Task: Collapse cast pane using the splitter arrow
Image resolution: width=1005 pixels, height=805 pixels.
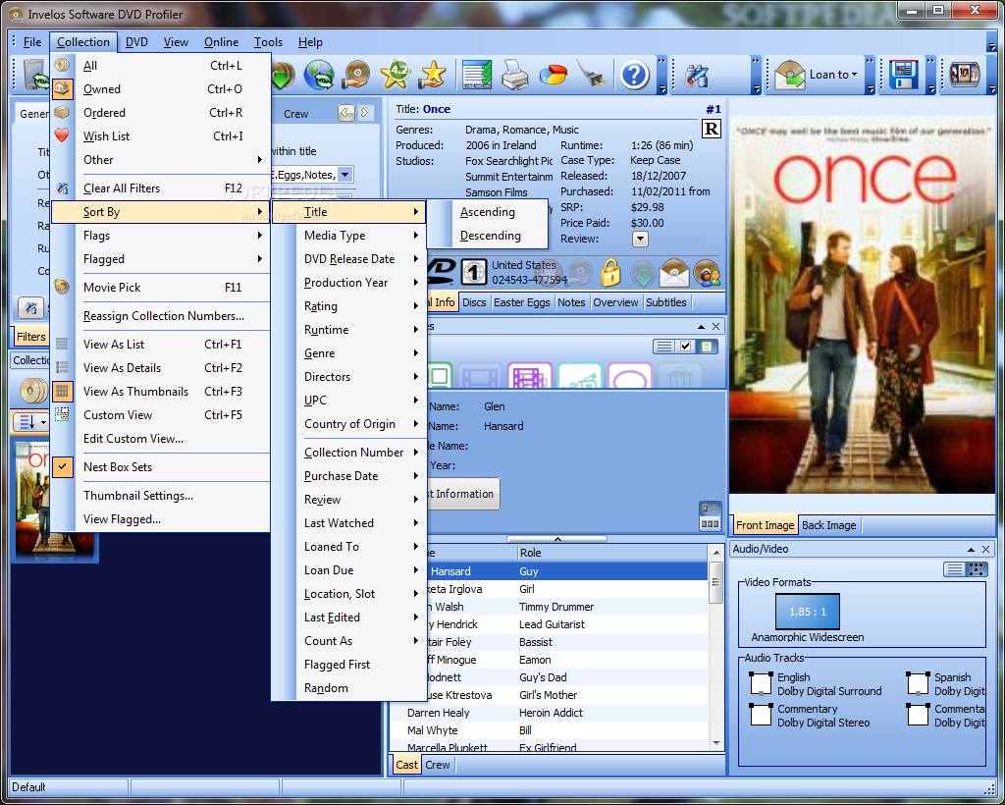Action: (557, 539)
